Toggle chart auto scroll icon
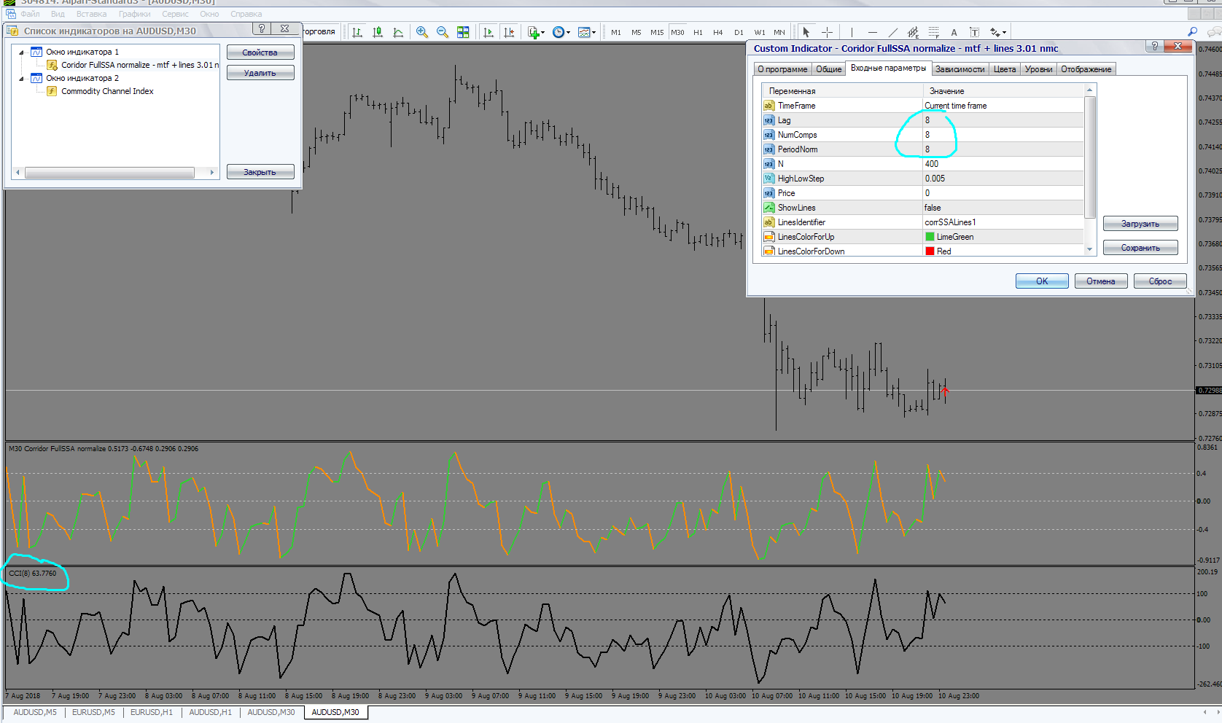1222x723 pixels. pos(489,32)
